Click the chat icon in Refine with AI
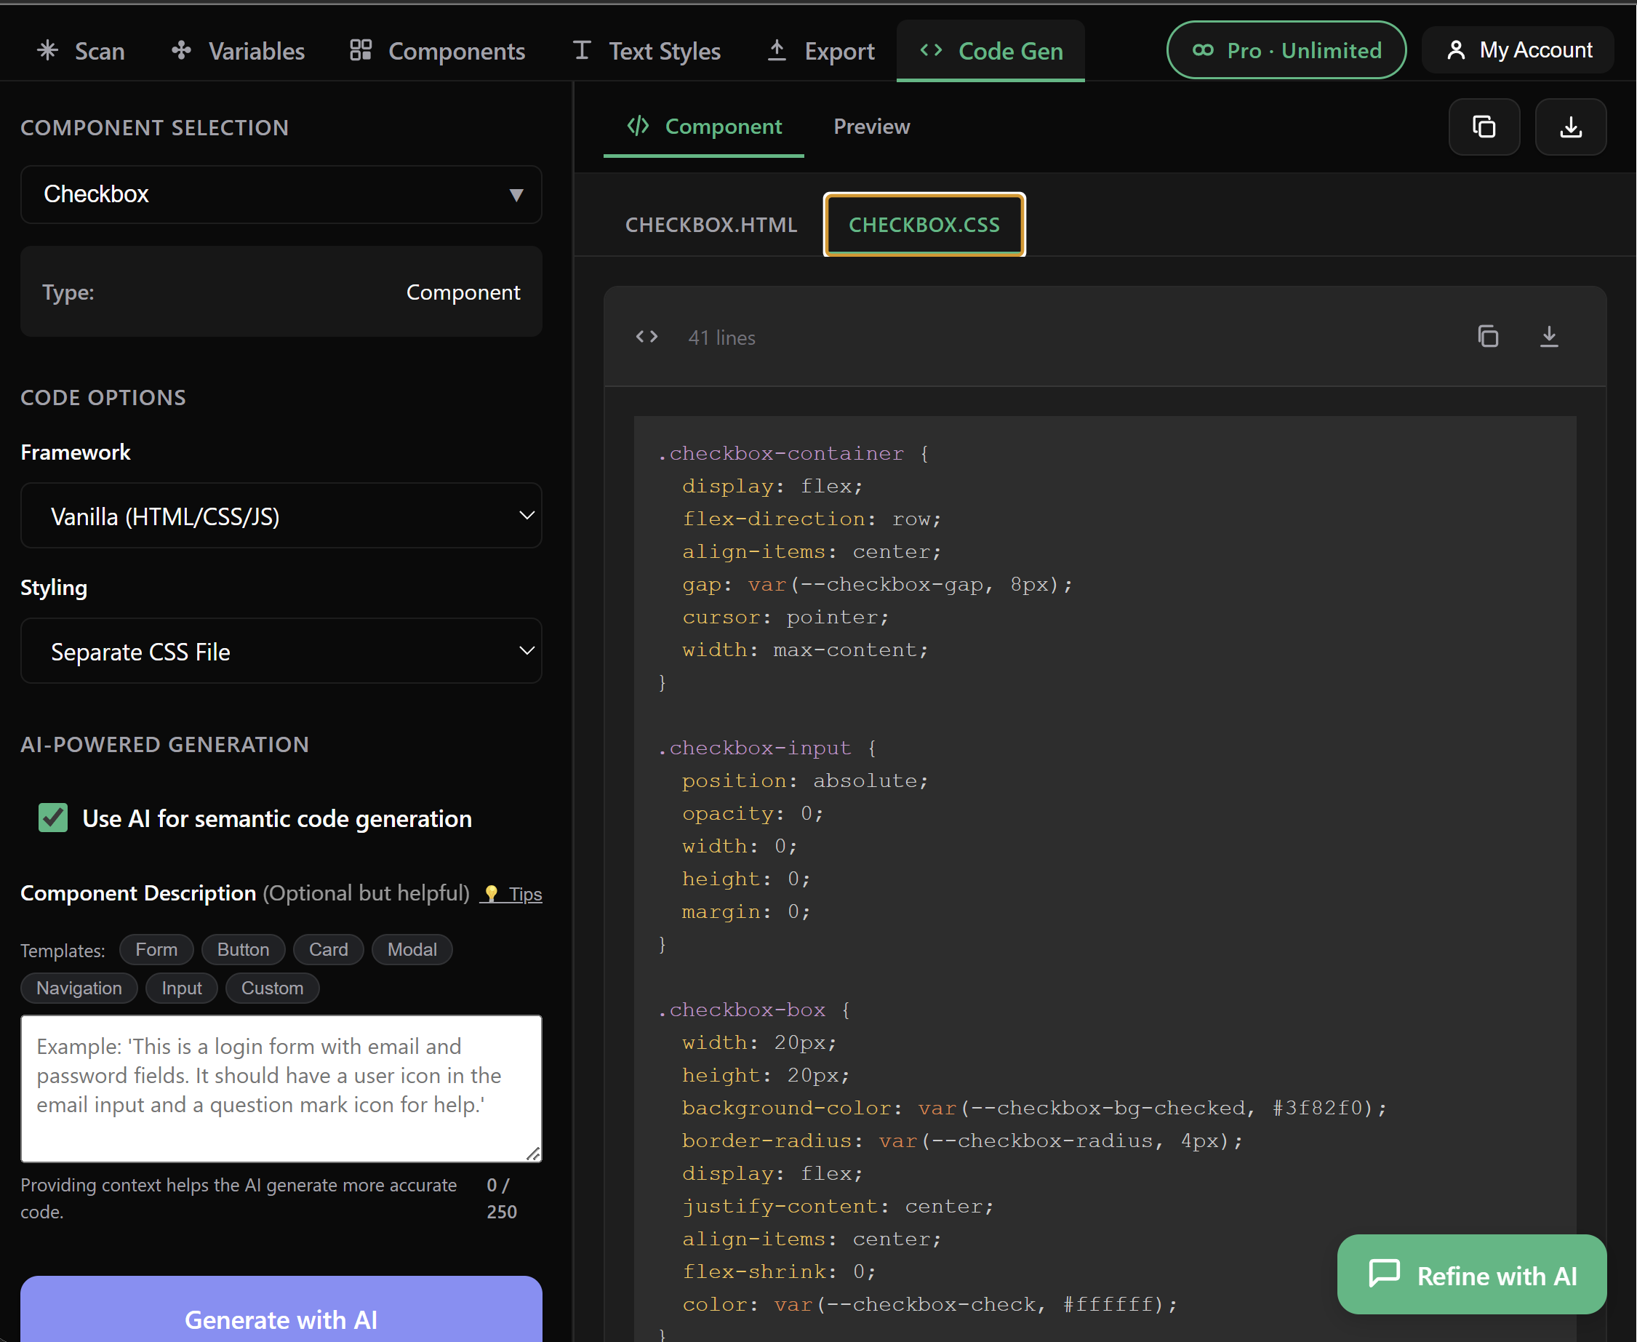This screenshot has height=1342, width=1637. click(x=1384, y=1273)
